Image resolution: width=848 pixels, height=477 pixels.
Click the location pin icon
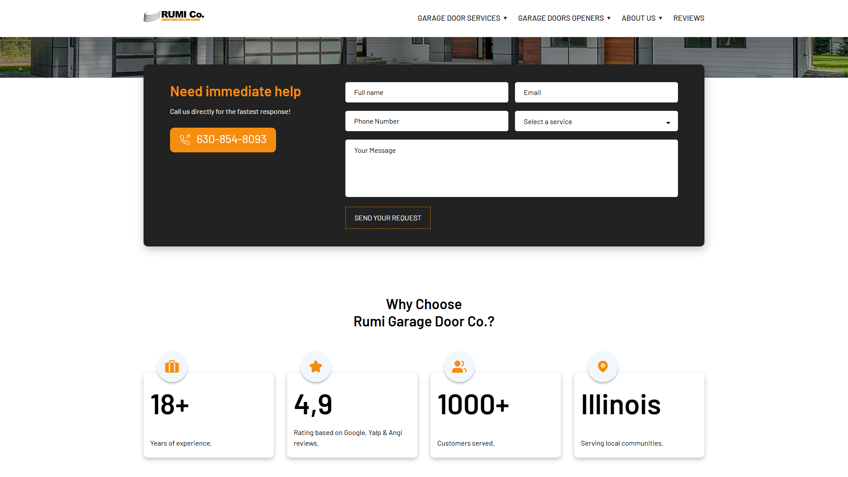[602, 367]
